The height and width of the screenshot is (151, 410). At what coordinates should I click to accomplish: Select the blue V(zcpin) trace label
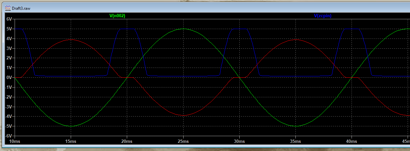pyautogui.click(x=323, y=16)
